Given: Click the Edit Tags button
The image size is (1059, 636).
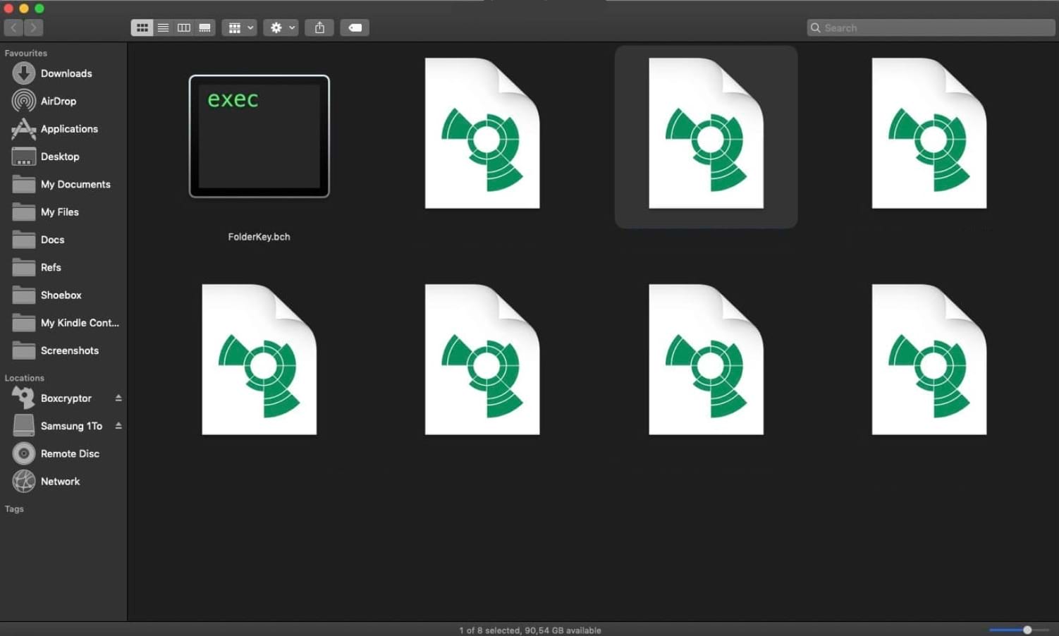Looking at the screenshot, I should [x=355, y=27].
